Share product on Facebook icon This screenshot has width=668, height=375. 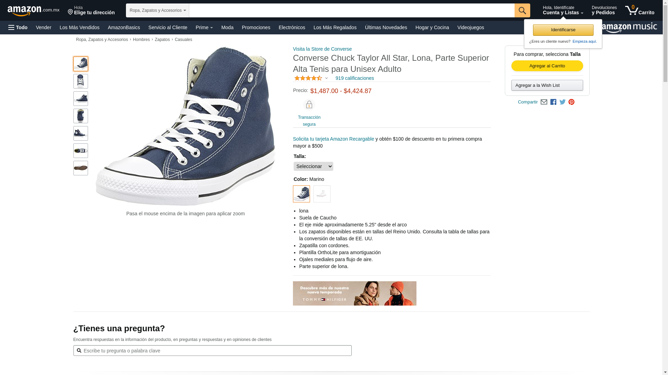[x=553, y=102]
